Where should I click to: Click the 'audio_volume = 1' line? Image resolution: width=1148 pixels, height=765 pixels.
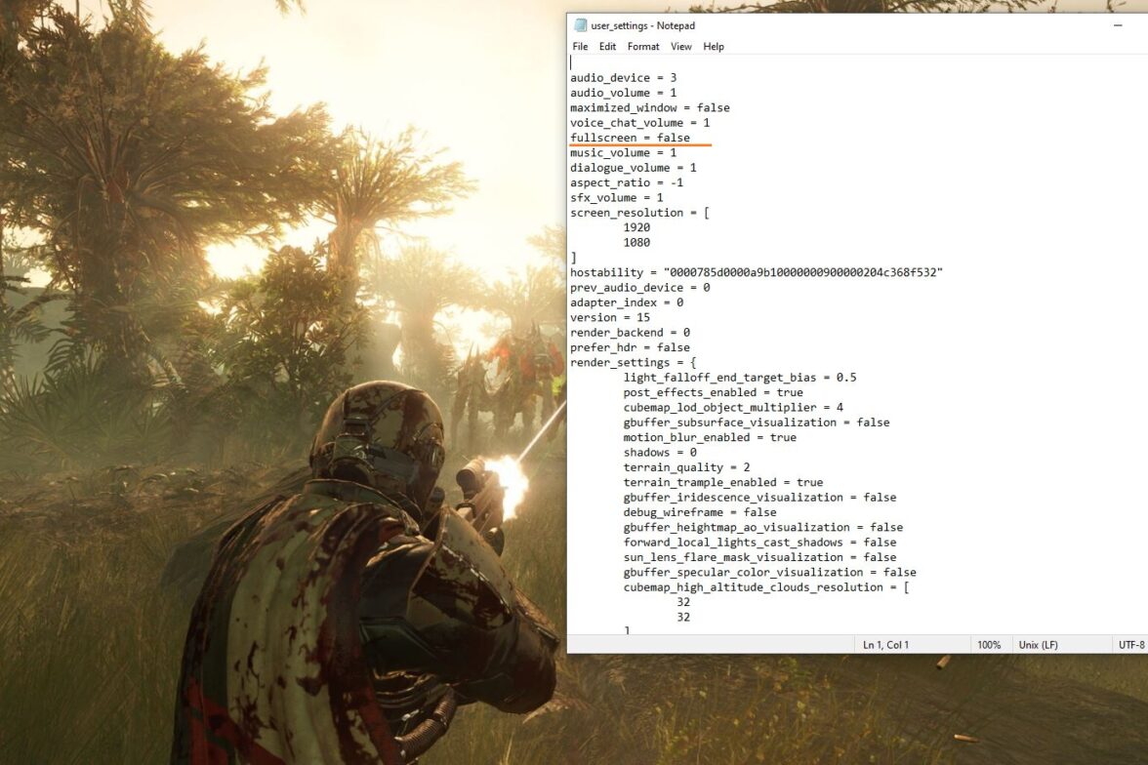click(623, 93)
